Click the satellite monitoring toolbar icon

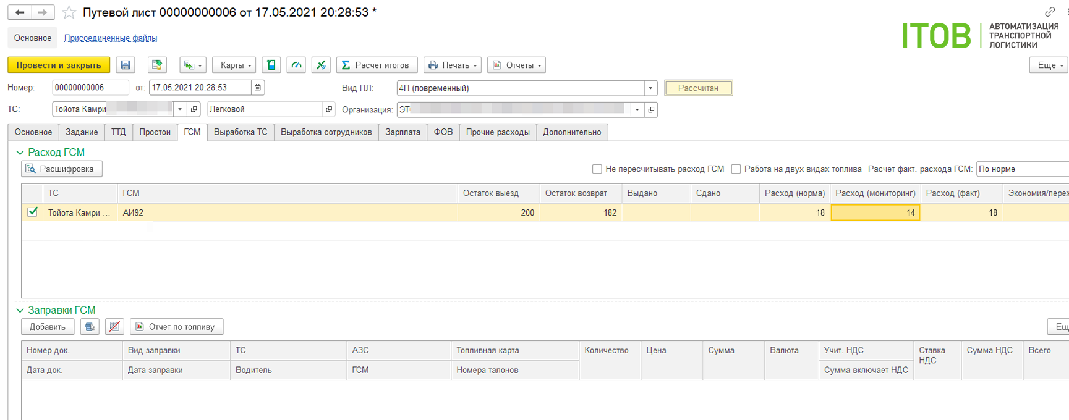(321, 65)
